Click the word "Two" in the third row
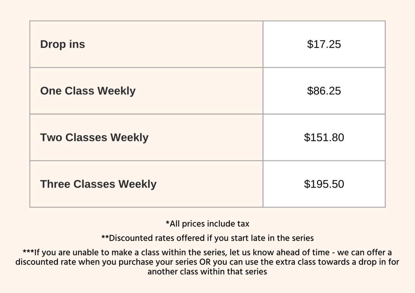 point(51,138)
